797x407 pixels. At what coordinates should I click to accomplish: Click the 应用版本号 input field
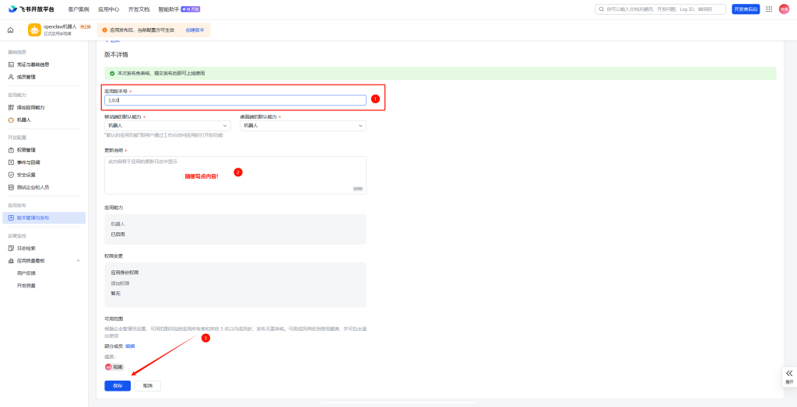(235, 100)
